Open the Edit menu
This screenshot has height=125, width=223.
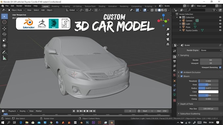[12, 6]
